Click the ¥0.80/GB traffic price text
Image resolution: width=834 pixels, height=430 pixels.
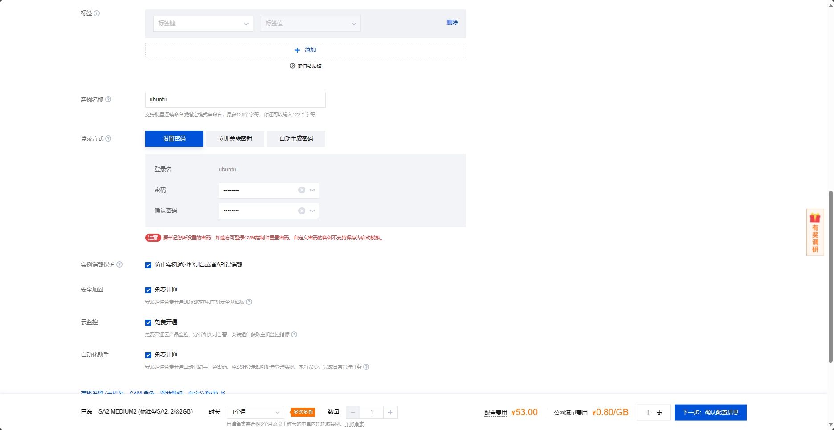click(610, 413)
